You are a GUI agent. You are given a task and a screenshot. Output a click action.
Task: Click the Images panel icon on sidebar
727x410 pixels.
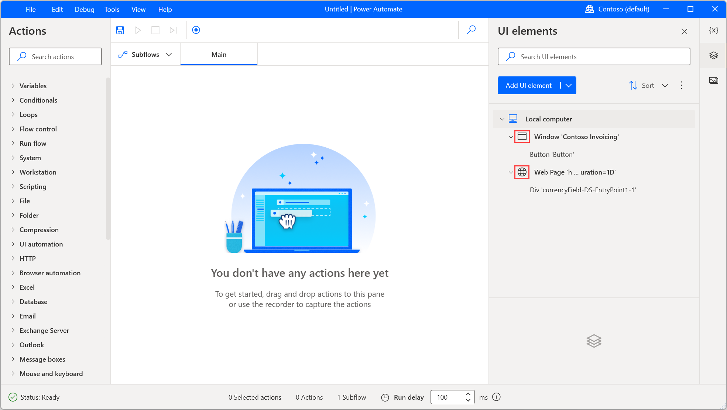click(714, 80)
